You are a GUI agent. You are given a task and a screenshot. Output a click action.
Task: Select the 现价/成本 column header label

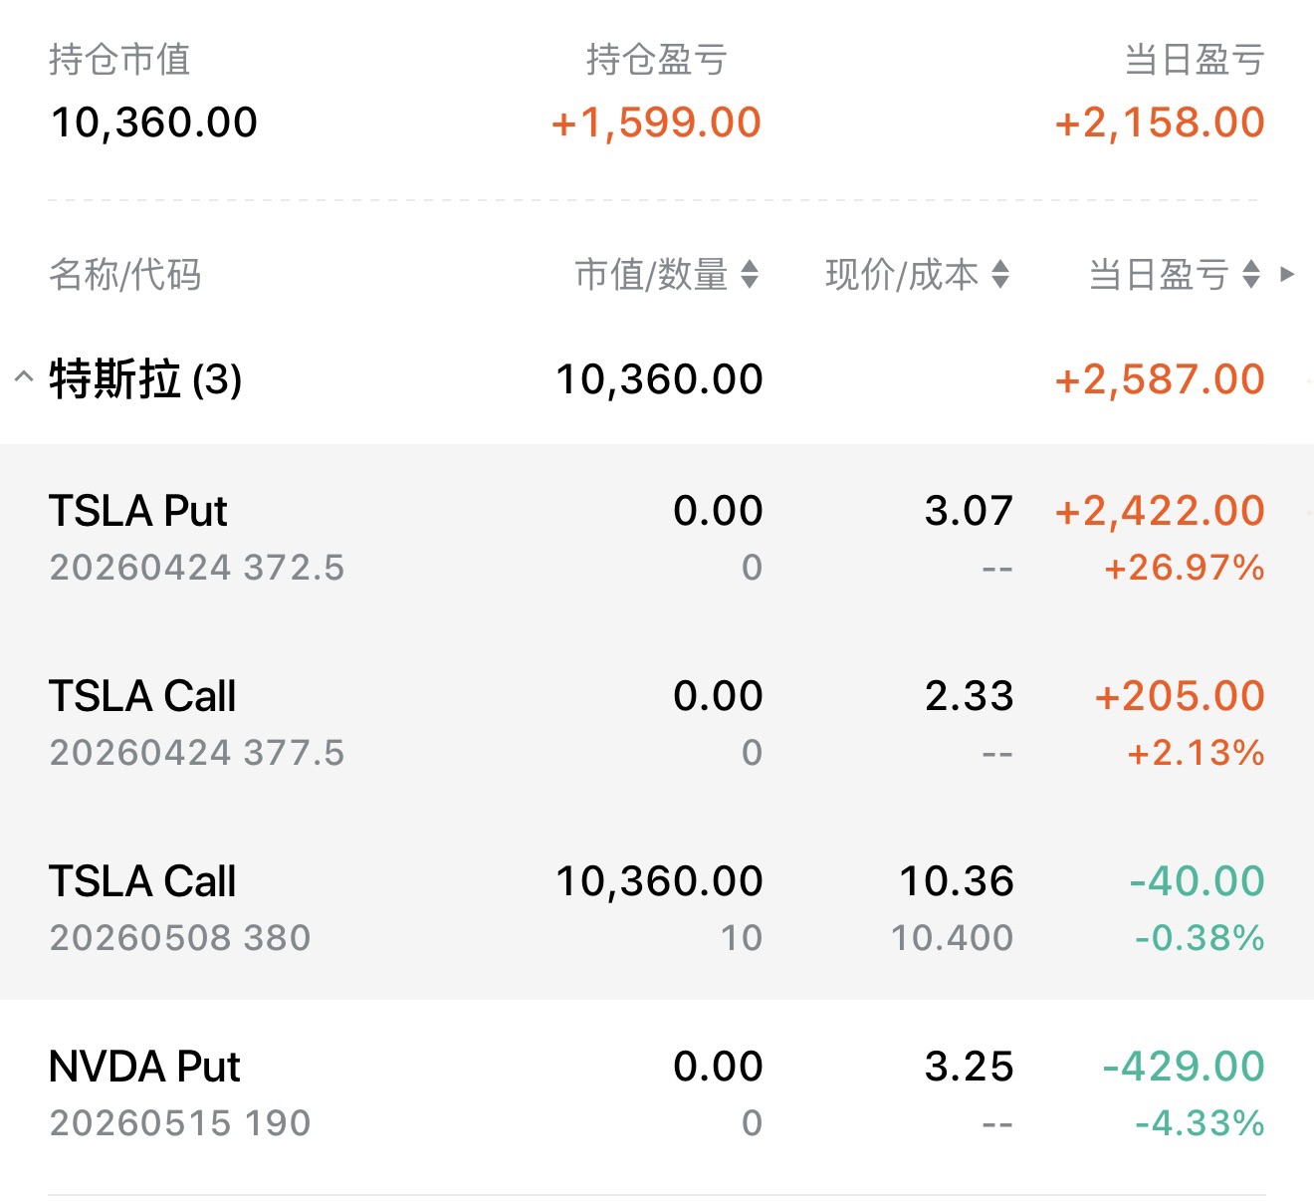click(902, 274)
